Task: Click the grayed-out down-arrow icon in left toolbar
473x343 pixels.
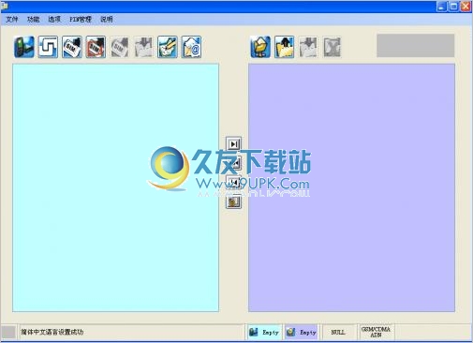Action: click(x=143, y=47)
